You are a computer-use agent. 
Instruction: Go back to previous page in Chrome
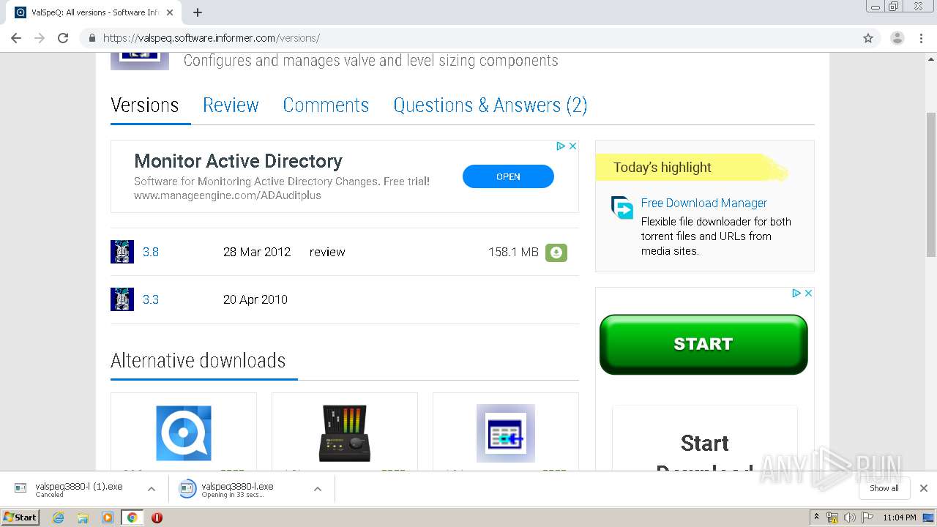[x=16, y=38]
